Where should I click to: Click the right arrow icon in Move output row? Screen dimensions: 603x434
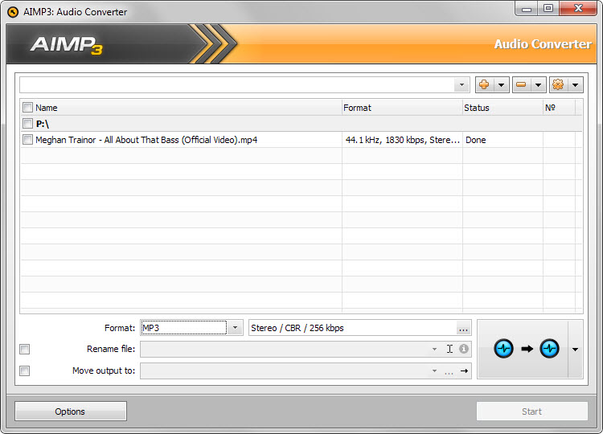pyautogui.click(x=464, y=371)
